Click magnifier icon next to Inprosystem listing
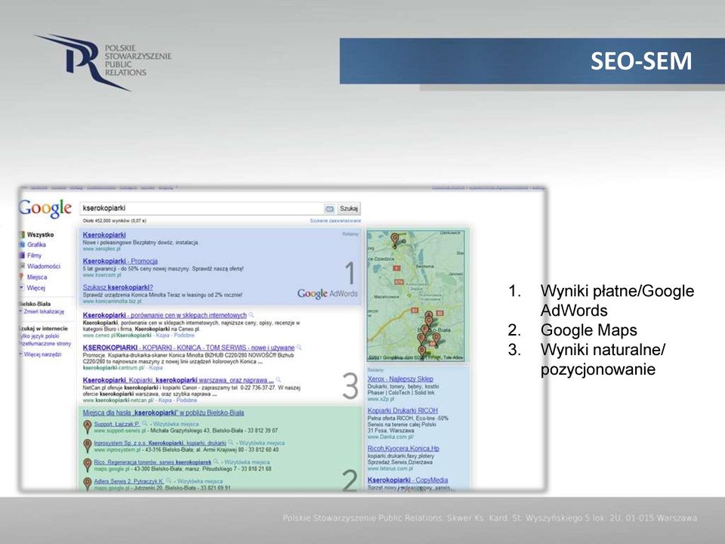This screenshot has height=544, width=725. point(230,443)
